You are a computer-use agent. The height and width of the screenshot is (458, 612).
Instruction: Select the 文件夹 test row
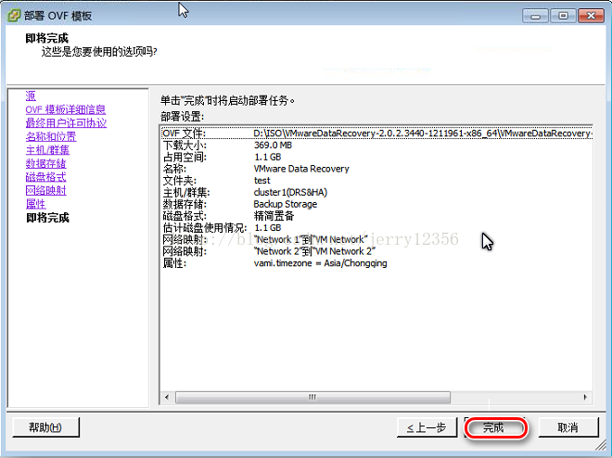[x=376, y=180]
